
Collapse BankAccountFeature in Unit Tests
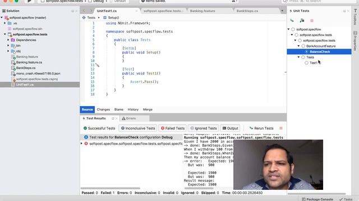299,46
